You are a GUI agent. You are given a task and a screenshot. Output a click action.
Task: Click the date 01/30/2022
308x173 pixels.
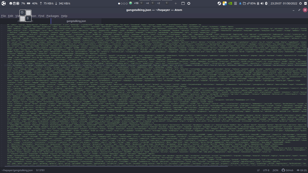click(290, 3)
